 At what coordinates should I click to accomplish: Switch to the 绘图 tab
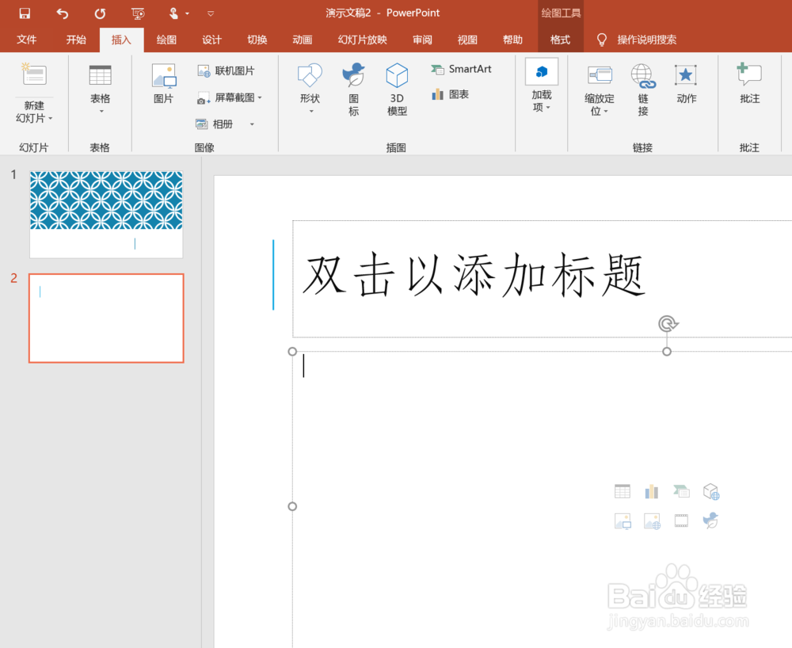(166, 40)
